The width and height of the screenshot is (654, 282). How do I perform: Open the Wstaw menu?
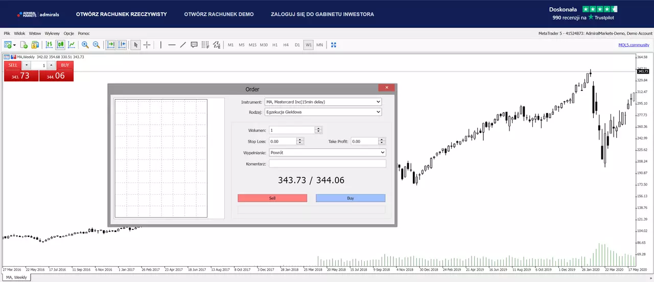click(x=35, y=33)
